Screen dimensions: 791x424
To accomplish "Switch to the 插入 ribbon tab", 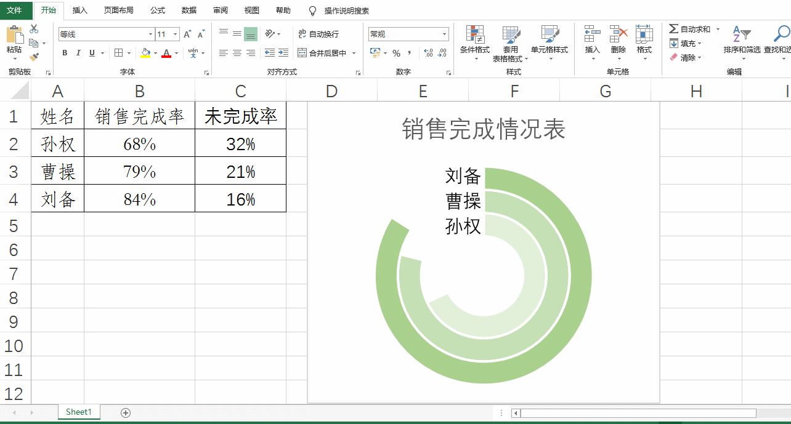I will (x=79, y=10).
